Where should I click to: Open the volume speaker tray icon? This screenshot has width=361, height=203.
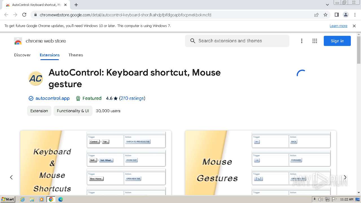pyautogui.click(x=321, y=199)
